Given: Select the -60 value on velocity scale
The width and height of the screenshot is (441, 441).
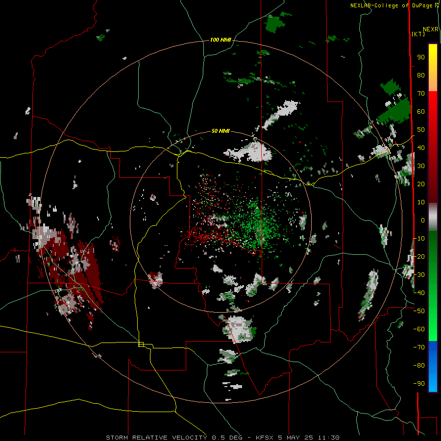Looking at the screenshot, I should tap(419, 329).
